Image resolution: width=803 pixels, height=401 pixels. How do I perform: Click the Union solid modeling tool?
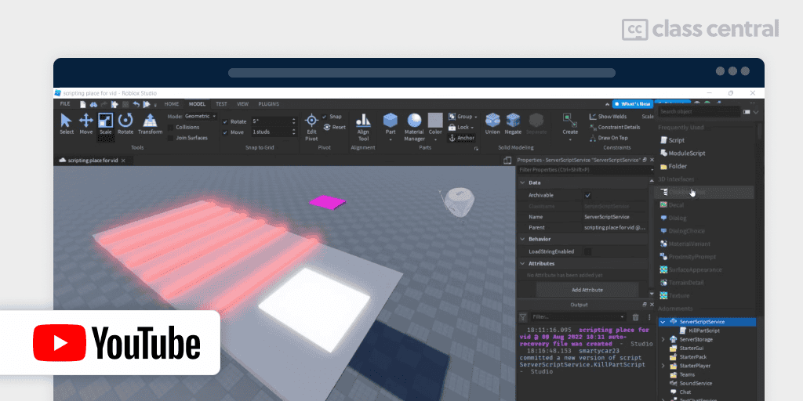(x=492, y=125)
